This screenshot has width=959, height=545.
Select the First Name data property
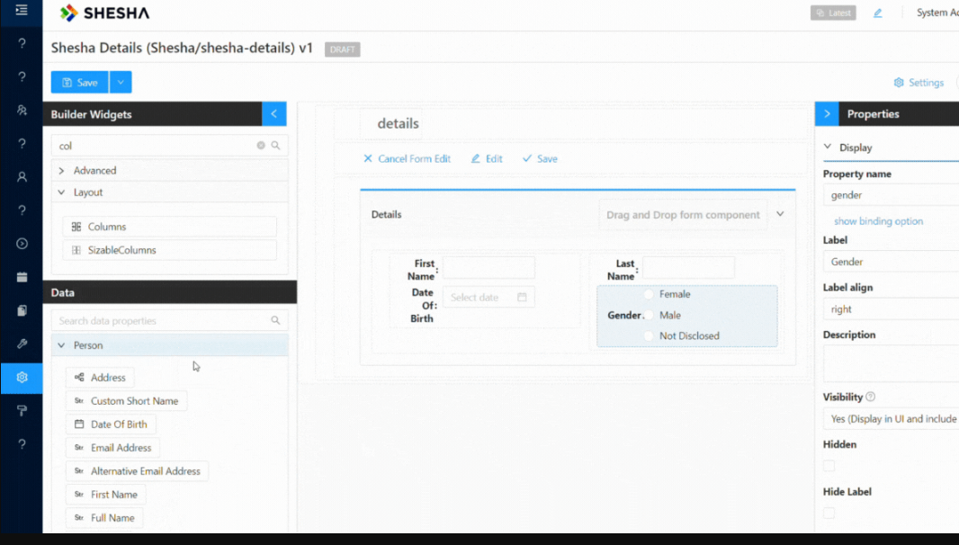tap(106, 495)
